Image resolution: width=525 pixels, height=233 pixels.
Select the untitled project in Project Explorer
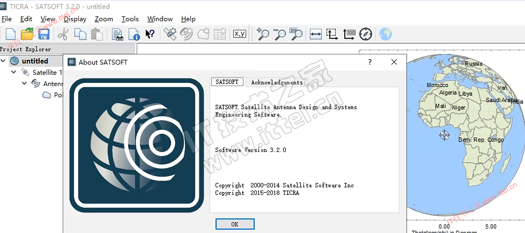click(x=35, y=61)
